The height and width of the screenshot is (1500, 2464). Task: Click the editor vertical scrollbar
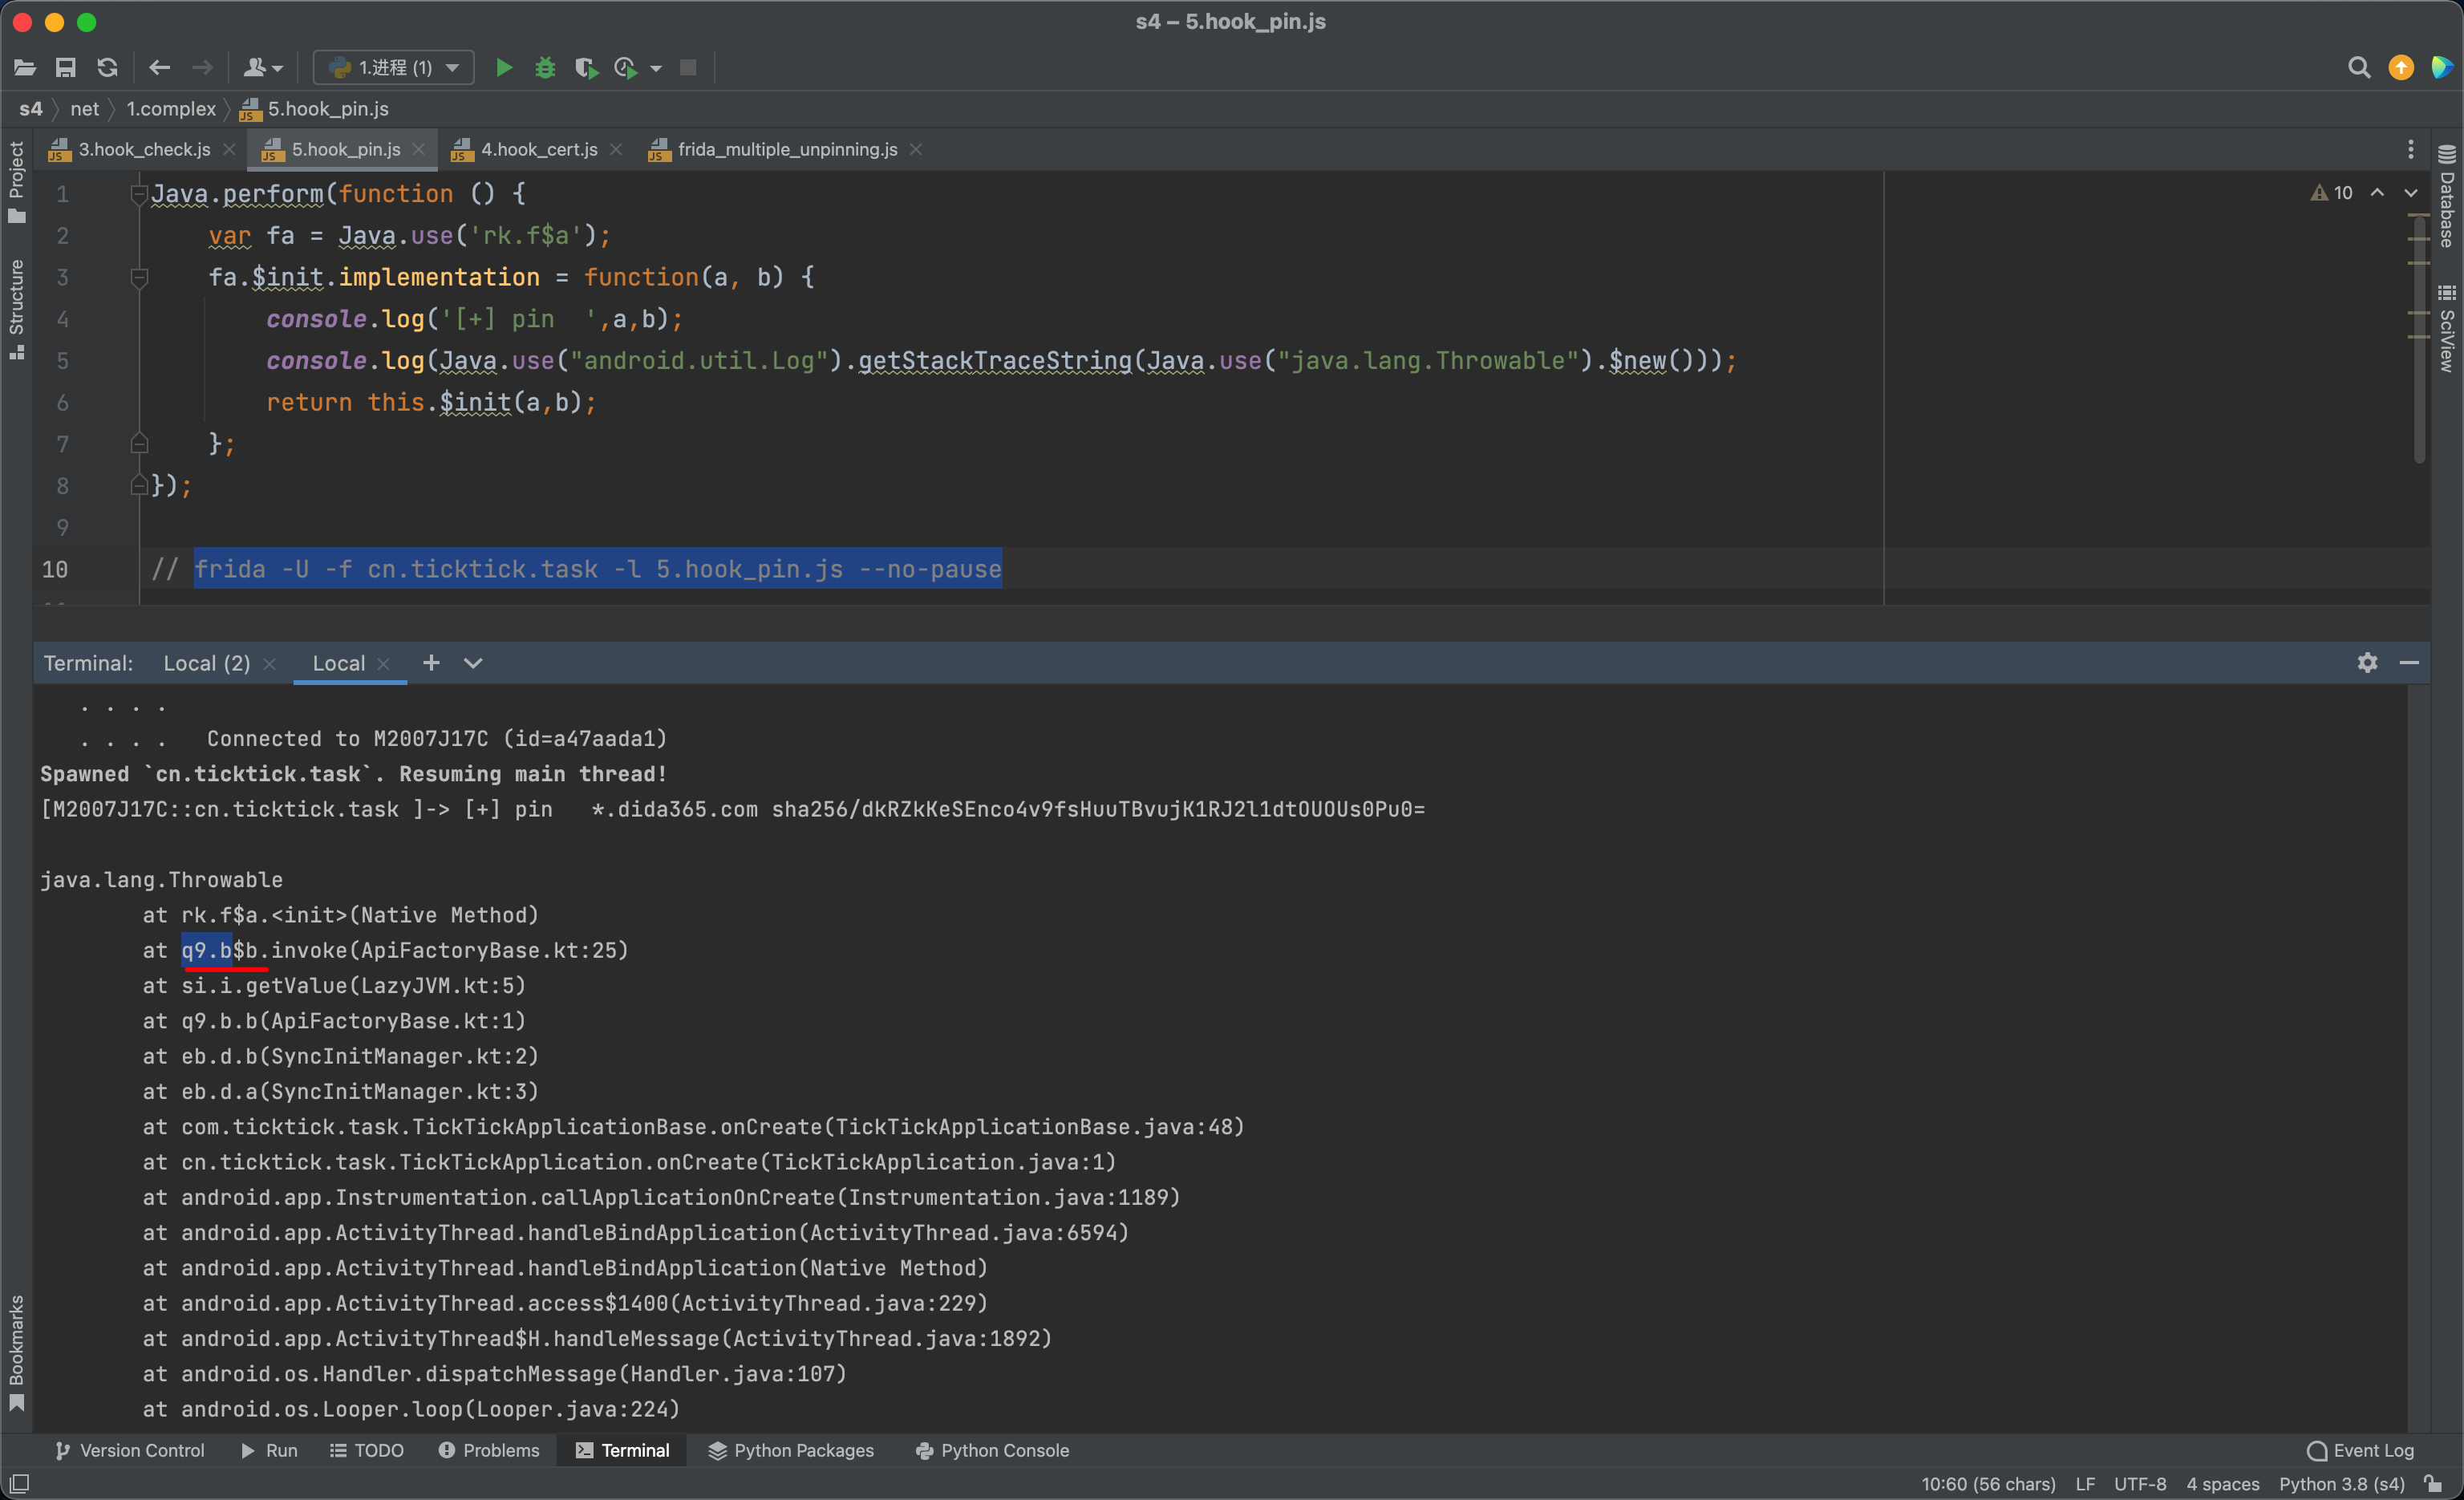pos(2419,340)
